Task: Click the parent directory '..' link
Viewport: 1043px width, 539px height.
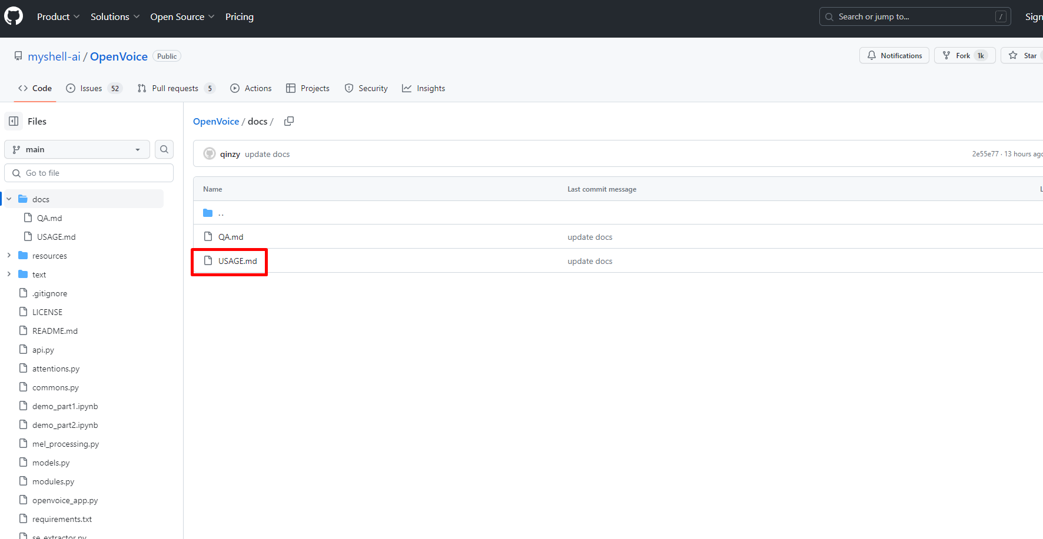Action: point(221,213)
